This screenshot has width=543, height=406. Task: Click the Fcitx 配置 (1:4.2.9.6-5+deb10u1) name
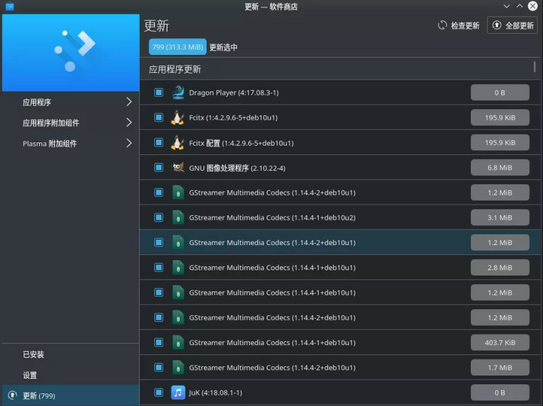point(242,142)
